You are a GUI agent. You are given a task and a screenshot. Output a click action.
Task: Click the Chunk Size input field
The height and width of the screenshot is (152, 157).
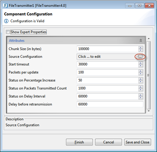(108, 49)
